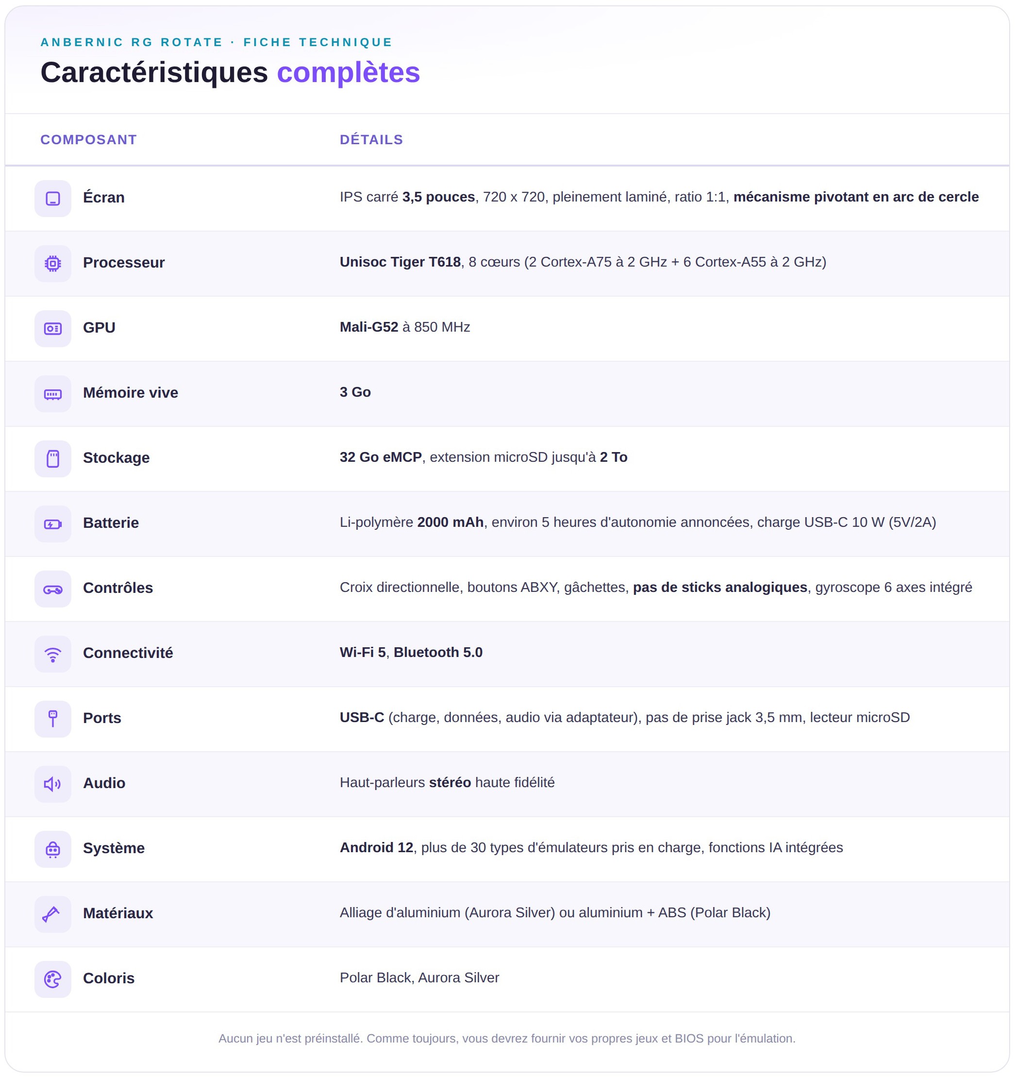The width and height of the screenshot is (1015, 1077).
Task: Click the GPU card icon
Action: pyautogui.click(x=52, y=328)
